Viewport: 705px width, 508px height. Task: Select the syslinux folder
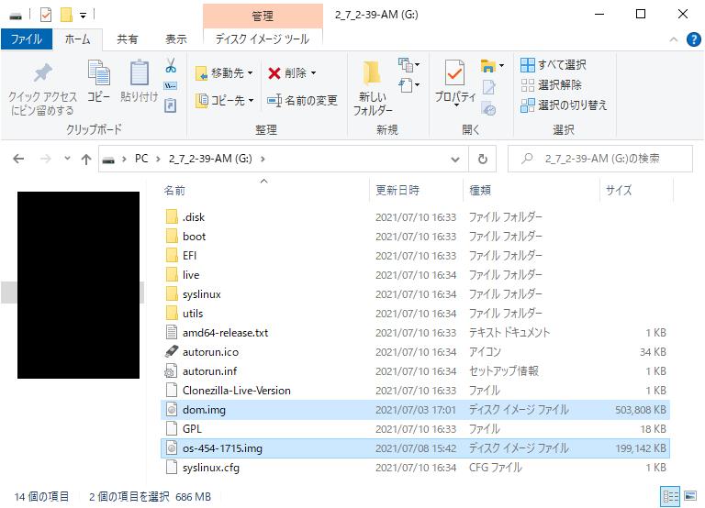pyautogui.click(x=415, y=294)
